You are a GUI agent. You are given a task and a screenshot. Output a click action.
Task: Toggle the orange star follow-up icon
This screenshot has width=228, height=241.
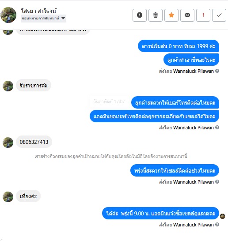tap(171, 15)
